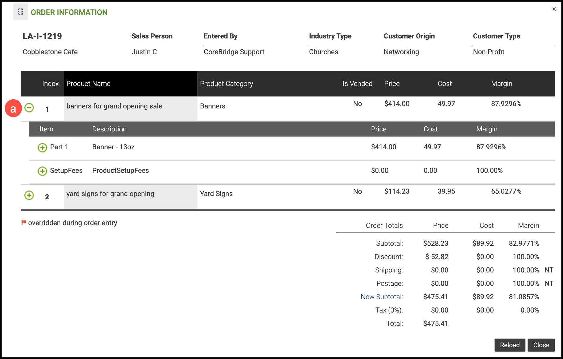Image resolution: width=563 pixels, height=359 pixels.
Task: Click the Product Name column header
Action: point(88,84)
